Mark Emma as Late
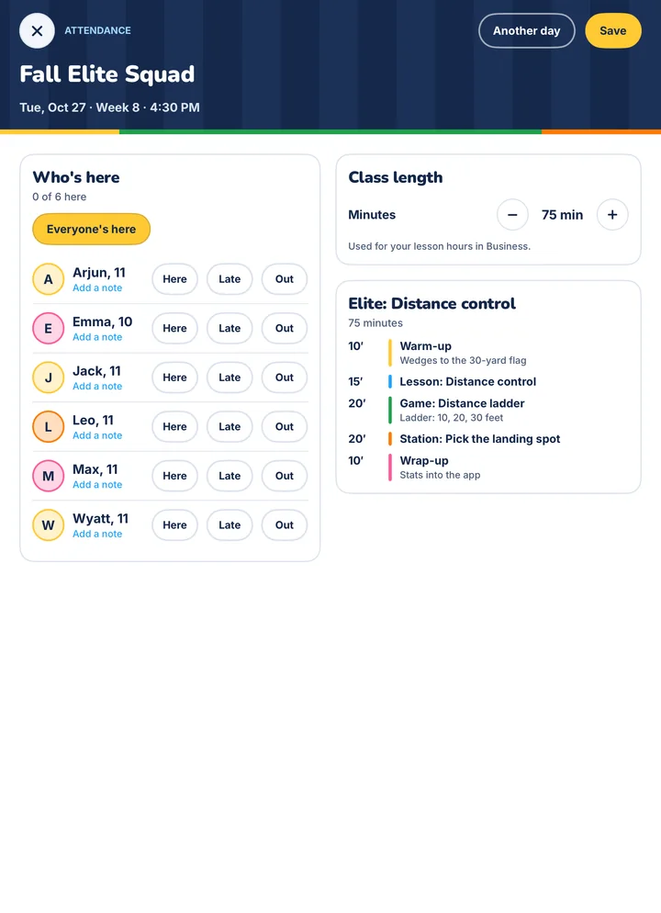The image size is (661, 913). point(230,329)
